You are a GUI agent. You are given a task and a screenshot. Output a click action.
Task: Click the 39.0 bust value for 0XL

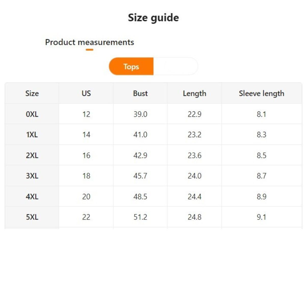140,114
